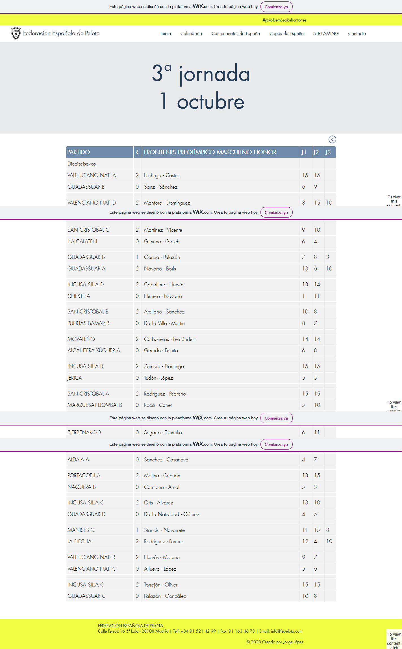Select the VALENCIANO NAT. A row
The image size is (402, 649).
[x=92, y=175]
